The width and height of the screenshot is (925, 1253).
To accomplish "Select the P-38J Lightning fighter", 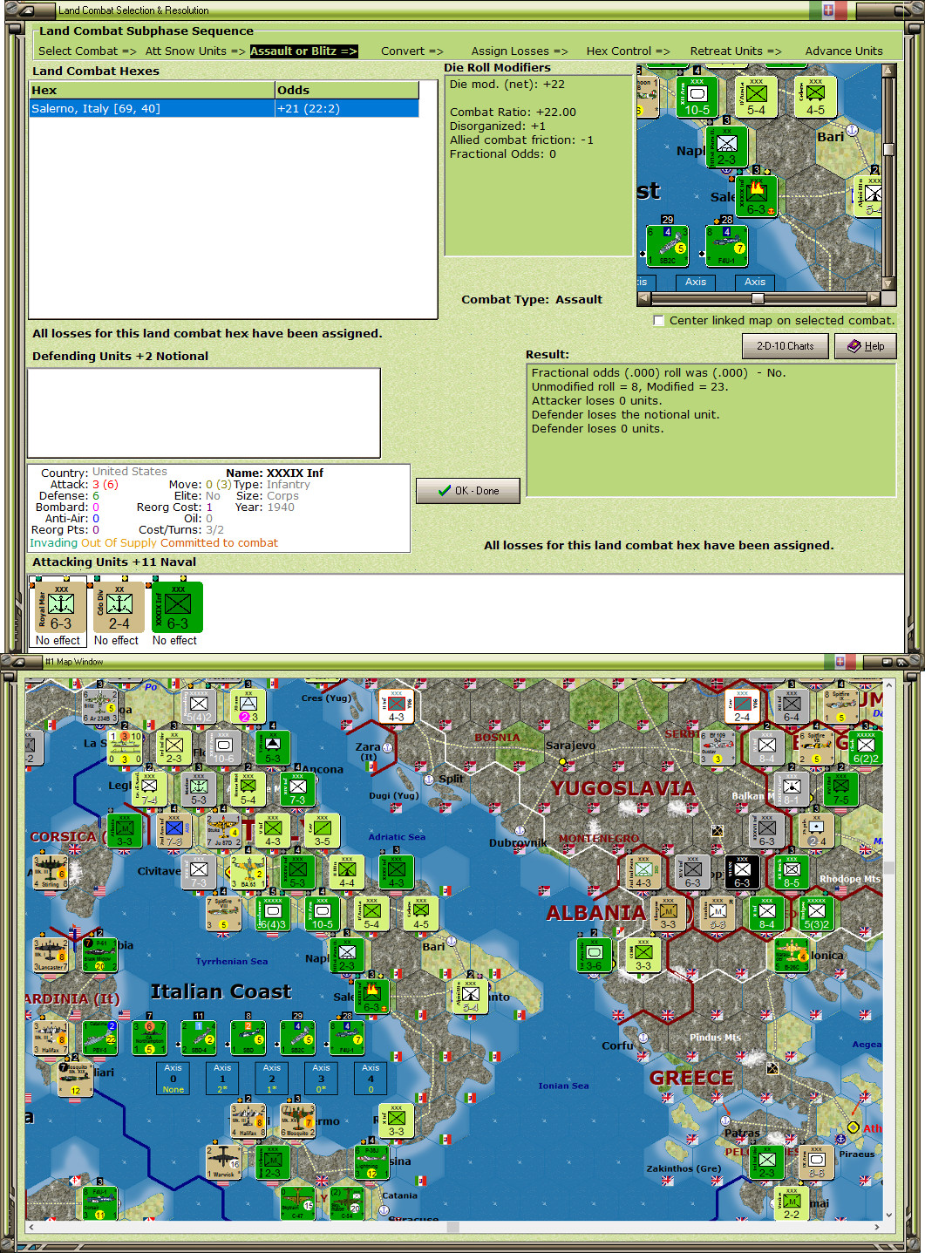I will point(371,1162).
